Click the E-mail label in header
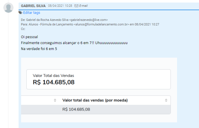Viewport: 199px width, 128px height. (x=83, y=6)
